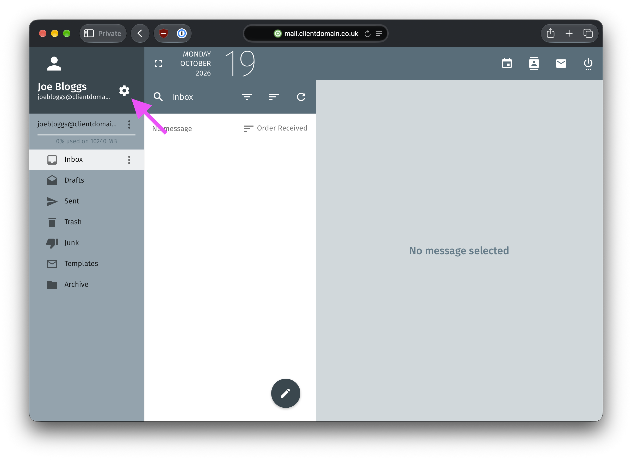The height and width of the screenshot is (460, 632).
Task: Open the Templates folder
Action: click(86, 264)
